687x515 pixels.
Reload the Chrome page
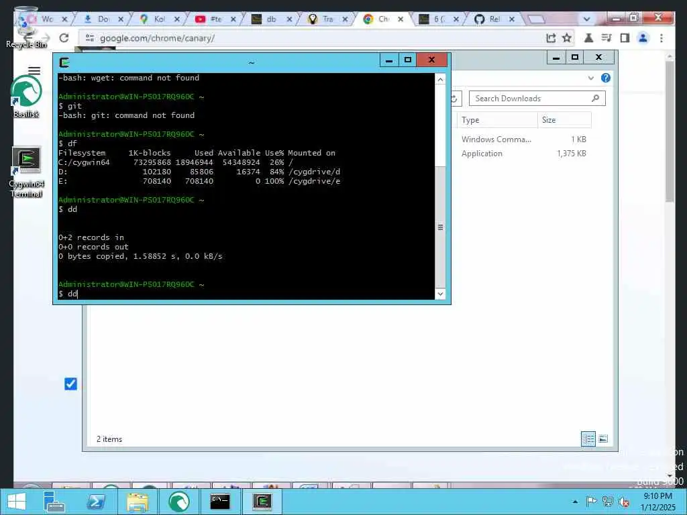coord(64,38)
